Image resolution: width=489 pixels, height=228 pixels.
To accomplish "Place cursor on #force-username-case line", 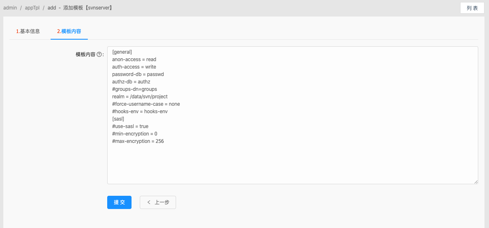I will 146,104.
